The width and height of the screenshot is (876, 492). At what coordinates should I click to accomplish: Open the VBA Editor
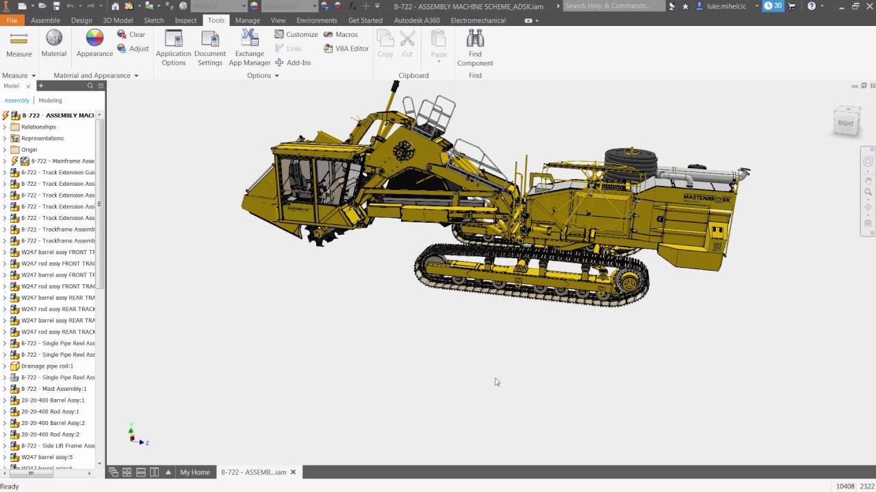pyautogui.click(x=346, y=49)
